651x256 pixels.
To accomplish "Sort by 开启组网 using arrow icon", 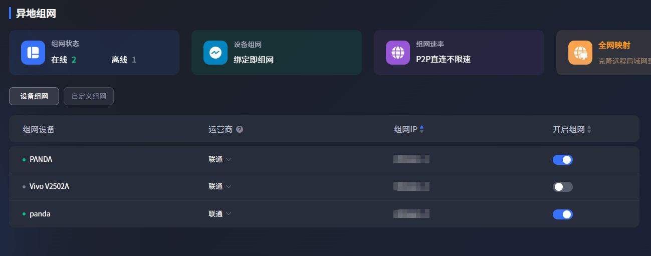I will [x=589, y=129].
